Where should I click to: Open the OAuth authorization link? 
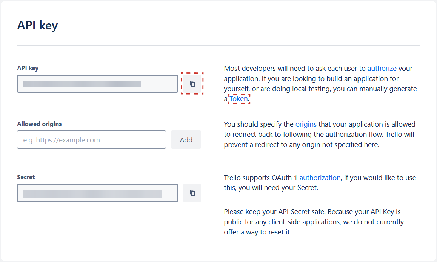tap(320, 178)
